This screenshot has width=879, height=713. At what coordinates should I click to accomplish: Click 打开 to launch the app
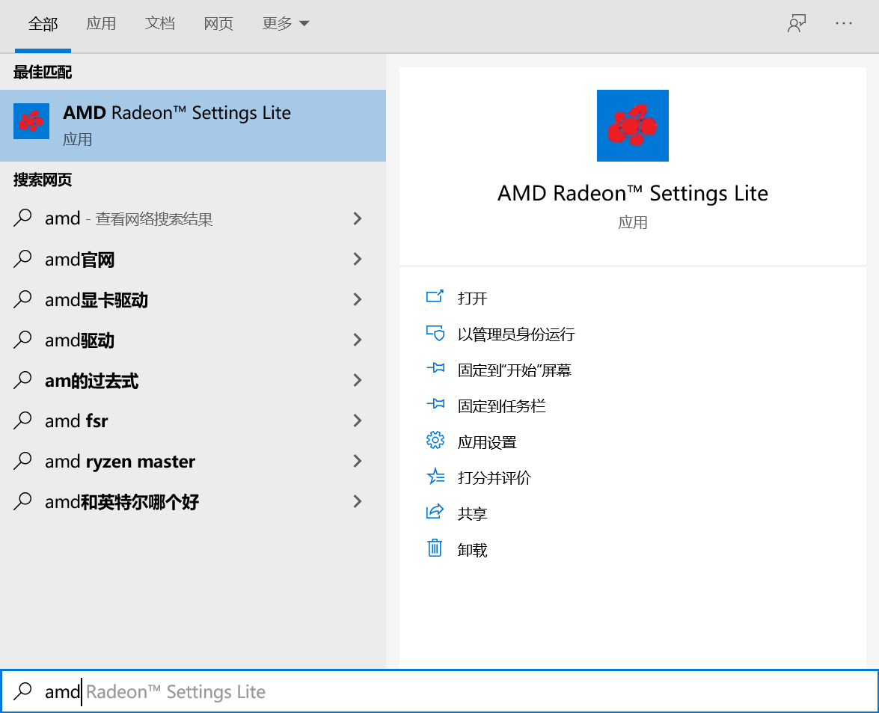[472, 298]
